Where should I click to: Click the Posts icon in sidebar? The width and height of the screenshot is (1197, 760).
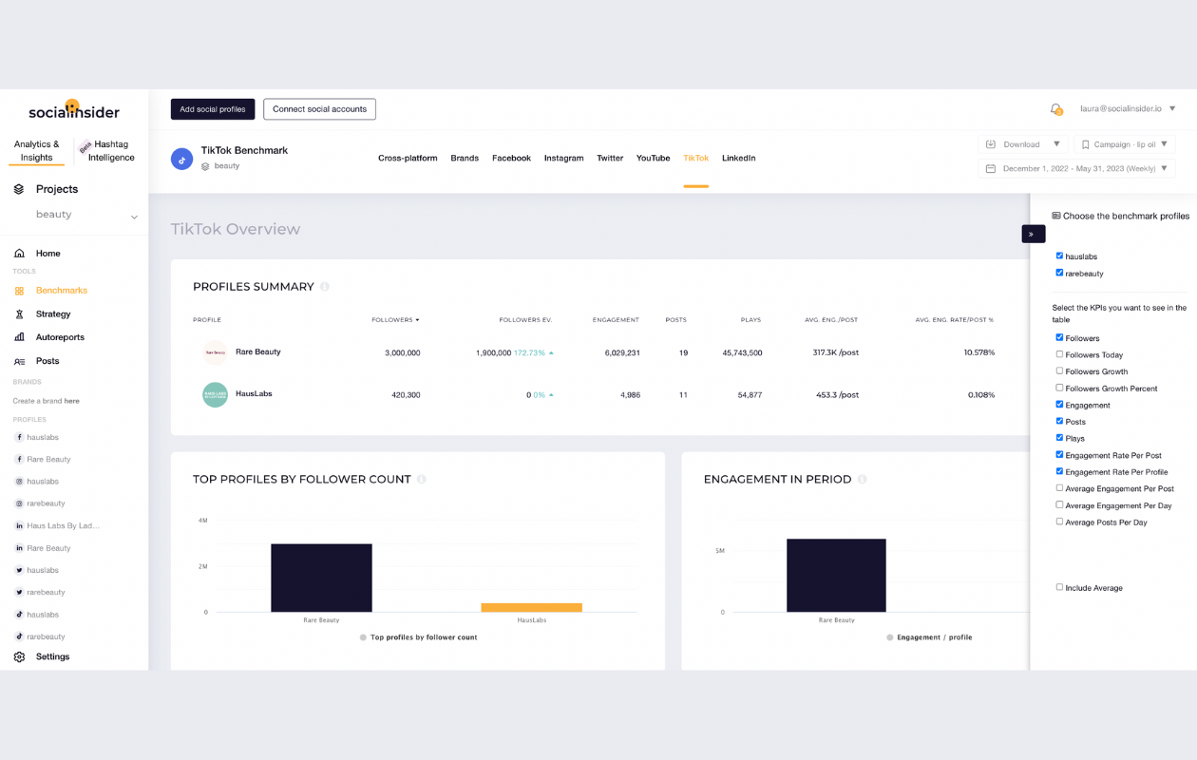pos(19,361)
